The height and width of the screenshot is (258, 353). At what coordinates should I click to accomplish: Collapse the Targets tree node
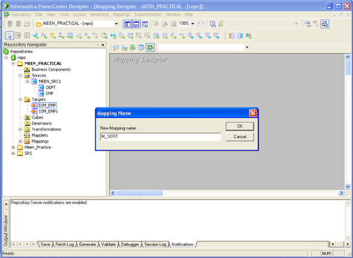[x=20, y=99]
